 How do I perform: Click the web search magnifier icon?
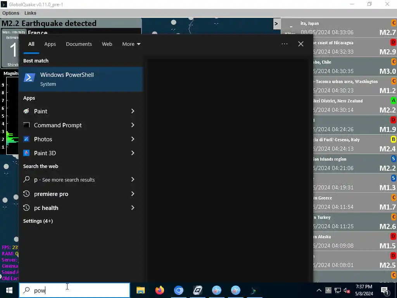26,179
